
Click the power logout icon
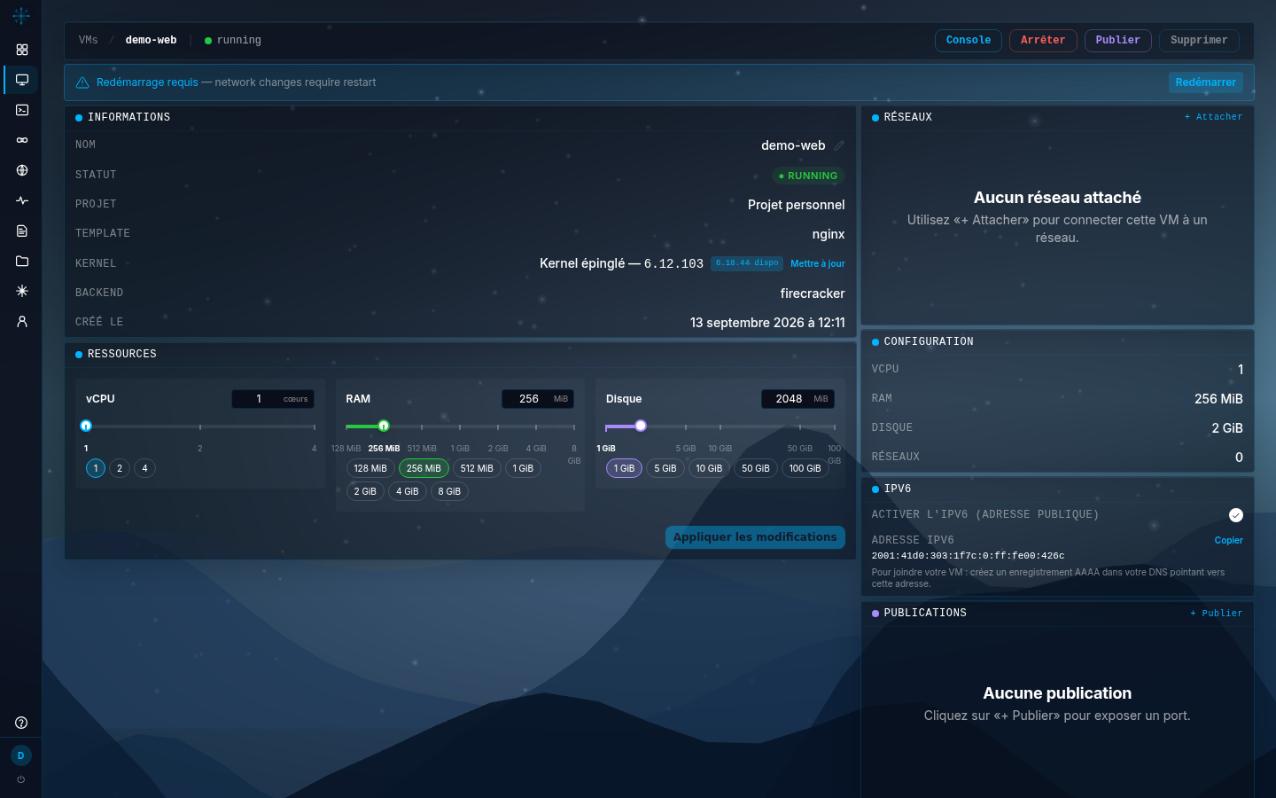pyautogui.click(x=21, y=779)
